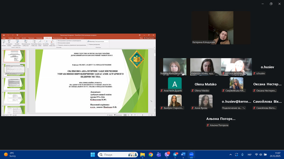Open Viber from the taskbar
This screenshot has width=284, height=159.
pyautogui.click(x=167, y=155)
